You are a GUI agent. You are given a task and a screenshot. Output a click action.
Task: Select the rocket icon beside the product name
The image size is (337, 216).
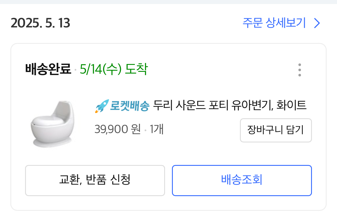[x=101, y=106]
